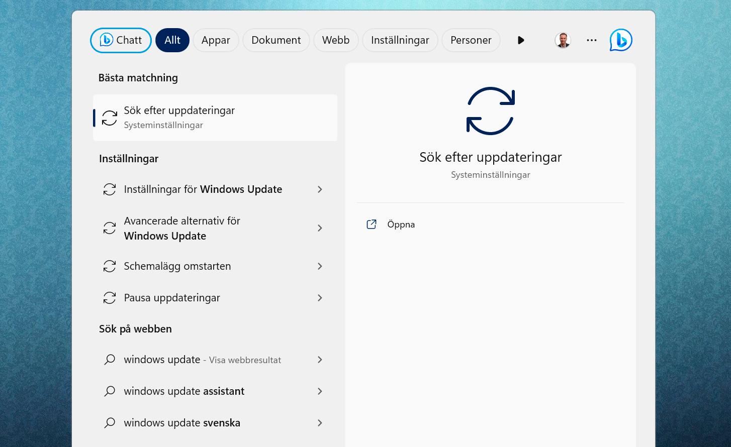Open Inställningar för Windows Update result
Image resolution: width=731 pixels, height=447 pixels.
click(x=215, y=189)
